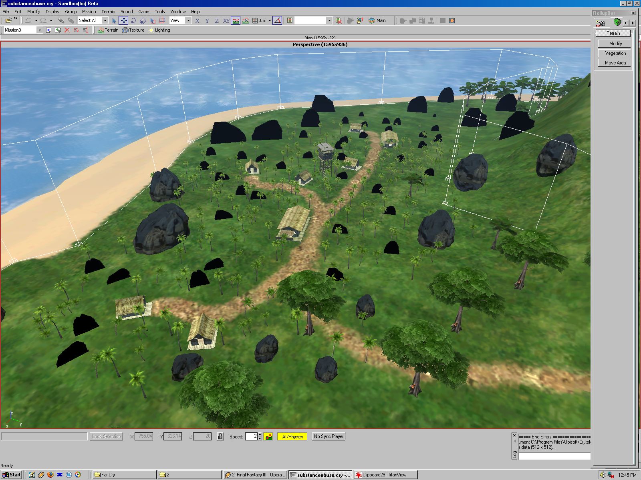The width and height of the screenshot is (641, 480).
Task: Click the XY plane constraint
Action: 226,21
